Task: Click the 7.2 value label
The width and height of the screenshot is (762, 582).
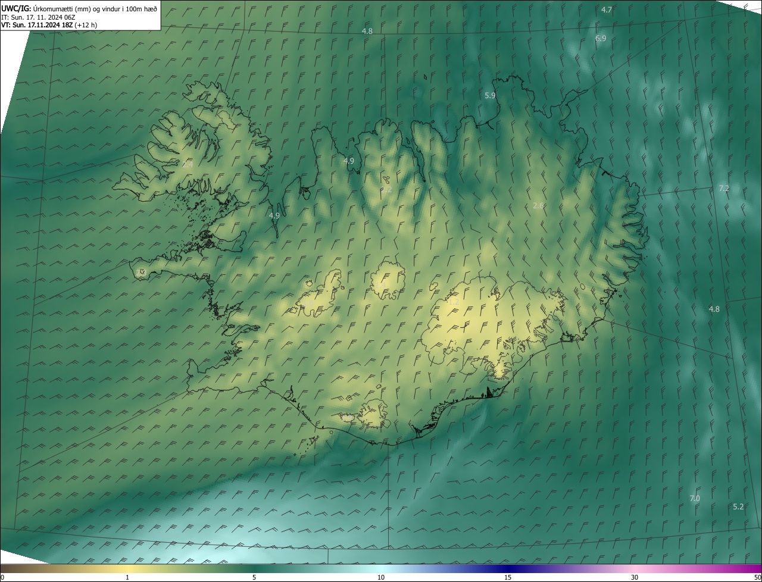Action: (x=724, y=188)
